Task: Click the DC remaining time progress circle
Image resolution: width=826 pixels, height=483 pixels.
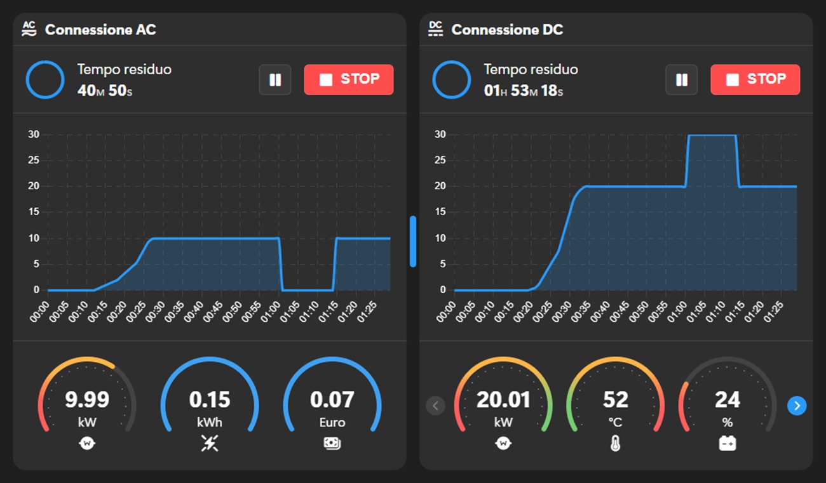Action: coord(452,80)
